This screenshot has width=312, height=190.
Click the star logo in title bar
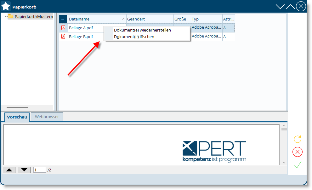6,6
